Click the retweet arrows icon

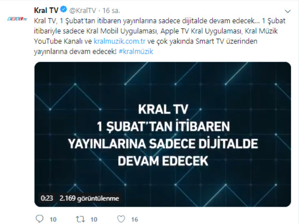[80, 219]
